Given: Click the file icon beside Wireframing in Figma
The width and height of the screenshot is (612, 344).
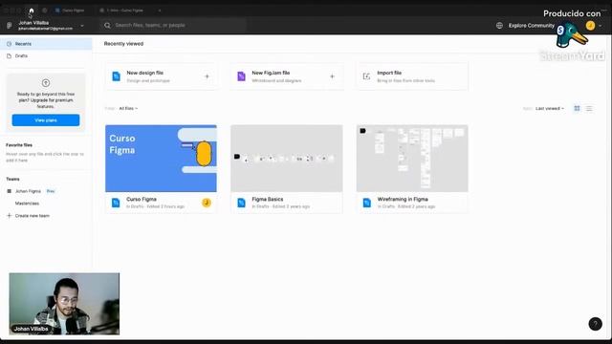Looking at the screenshot, I should point(366,203).
